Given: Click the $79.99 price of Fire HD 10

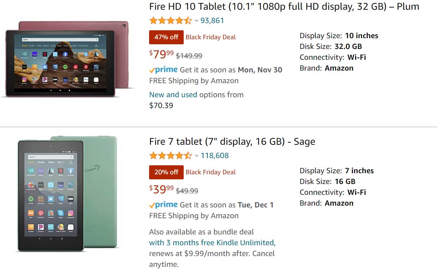Looking at the screenshot, I should pyautogui.click(x=161, y=54).
